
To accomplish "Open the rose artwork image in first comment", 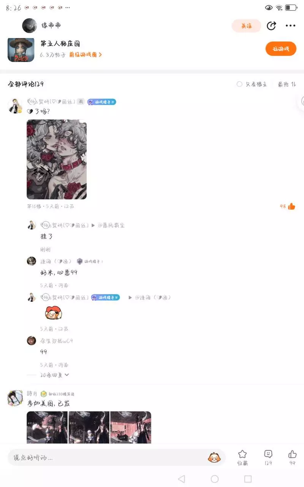I will tap(57, 159).
